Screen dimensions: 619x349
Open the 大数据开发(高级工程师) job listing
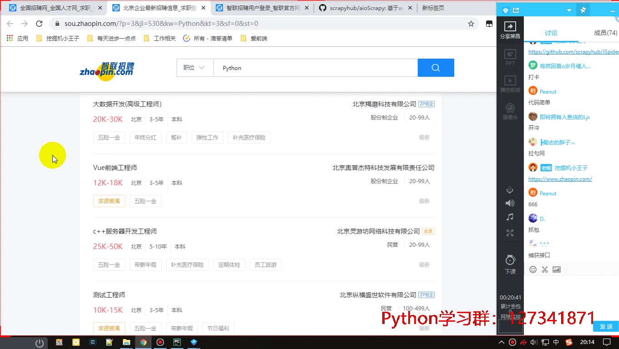click(127, 104)
